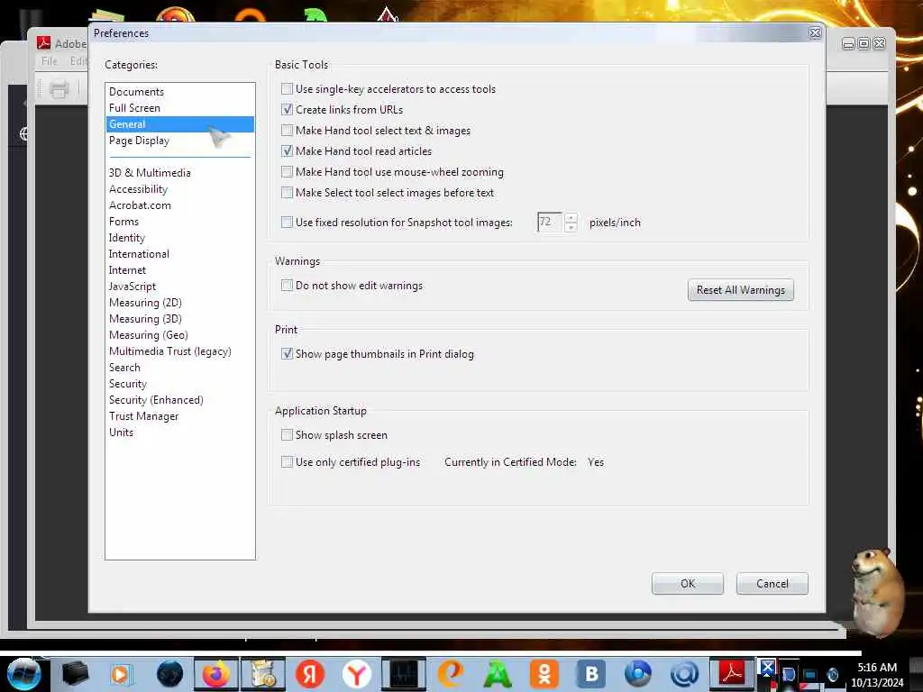Uncheck Create links from URLs
This screenshot has height=692, width=923.
(x=287, y=109)
